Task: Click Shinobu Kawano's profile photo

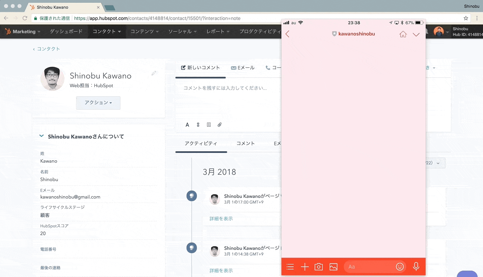Action: point(52,79)
